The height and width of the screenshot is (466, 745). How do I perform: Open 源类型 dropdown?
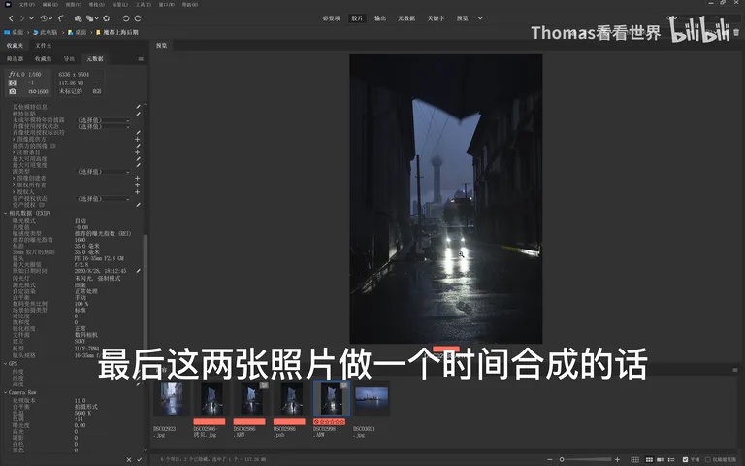click(103, 172)
